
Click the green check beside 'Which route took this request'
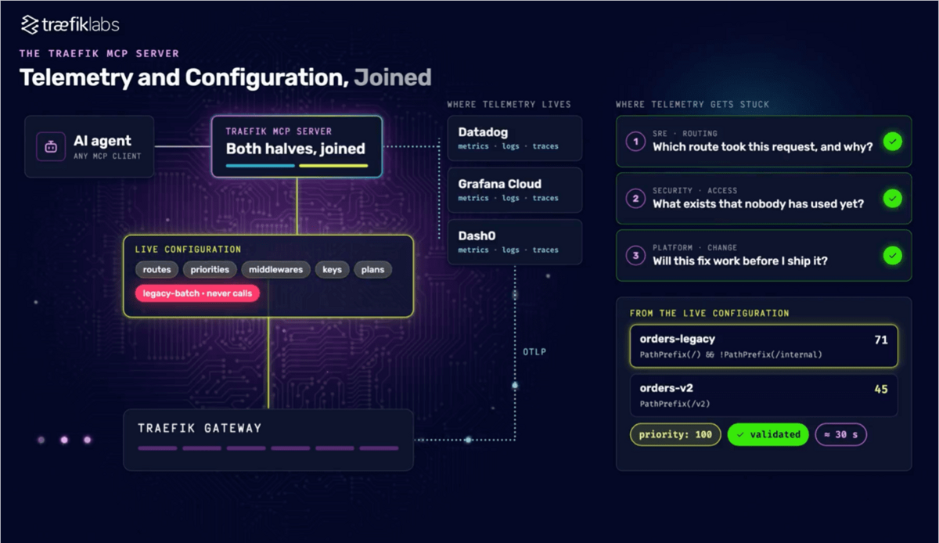coord(892,142)
